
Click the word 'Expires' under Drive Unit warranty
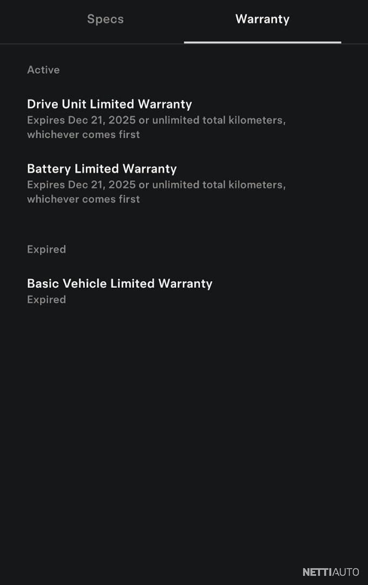(x=46, y=120)
